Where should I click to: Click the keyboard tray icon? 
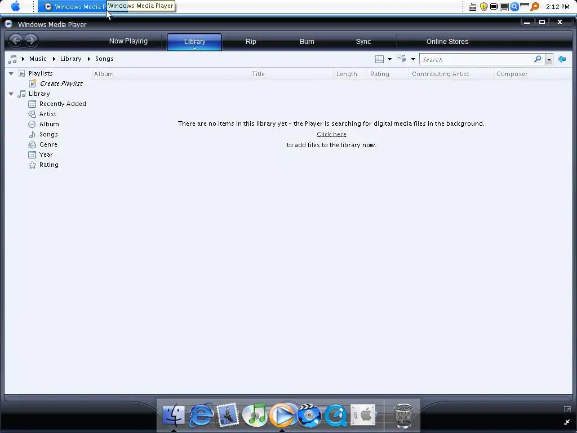[473, 7]
